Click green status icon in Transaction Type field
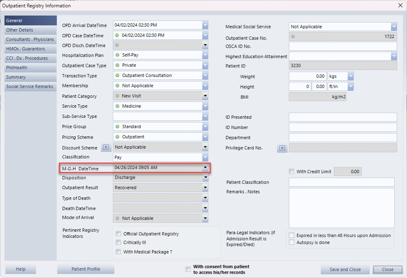Image resolution: width=407 pixels, height=278 pixels. [117, 76]
